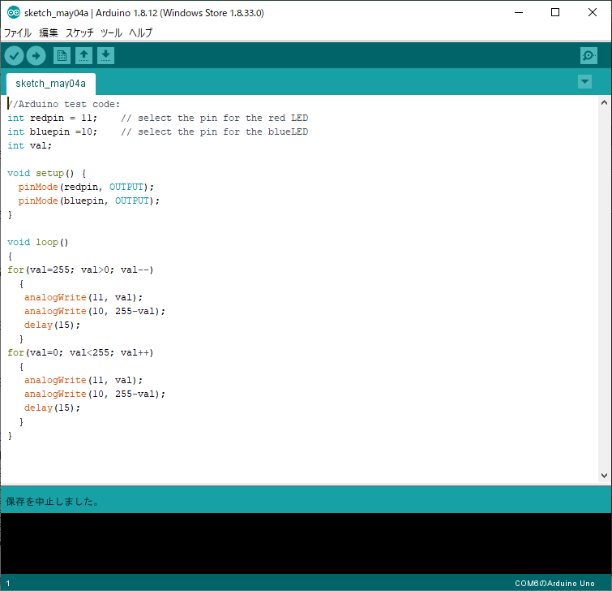
Task: Select the sketch_may04a tab
Action: point(50,84)
